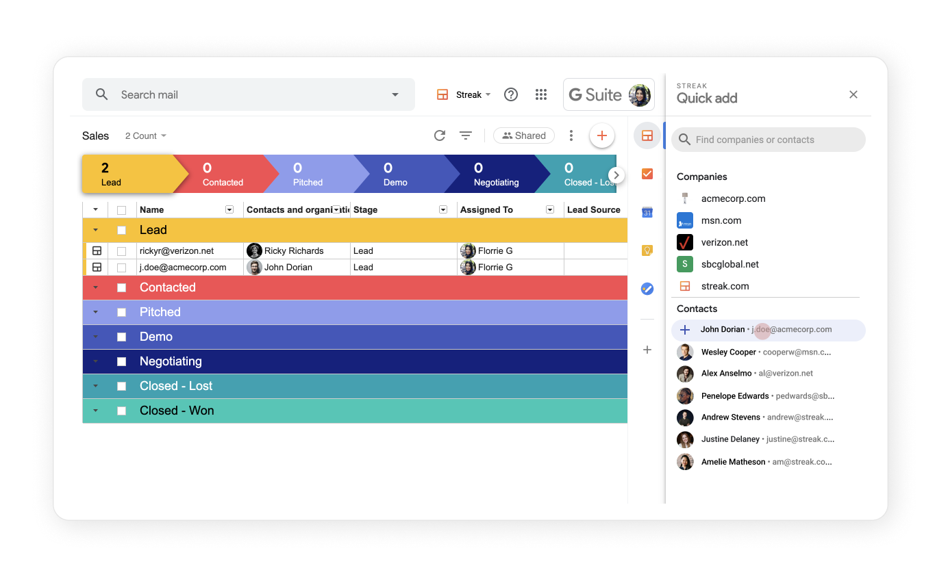Collapse the Lead stage group

tap(95, 230)
